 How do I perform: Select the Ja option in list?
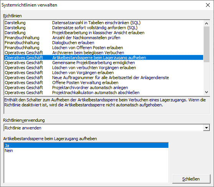86,146
